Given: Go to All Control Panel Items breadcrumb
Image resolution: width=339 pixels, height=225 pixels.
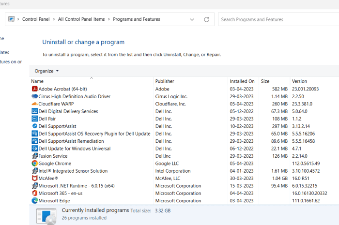Looking at the screenshot, I should click(81, 19).
